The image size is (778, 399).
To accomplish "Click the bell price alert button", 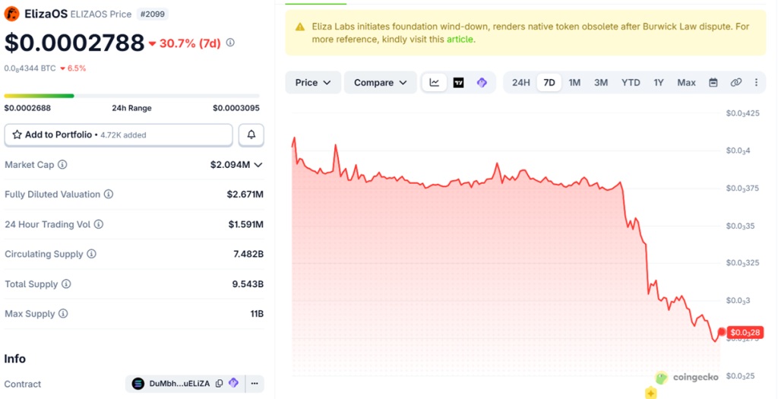I will coord(251,135).
